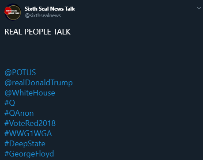Open the Sixth Seal News Talk profile picture
Image resolution: width=203 pixels, height=160 pixels.
[13, 12]
